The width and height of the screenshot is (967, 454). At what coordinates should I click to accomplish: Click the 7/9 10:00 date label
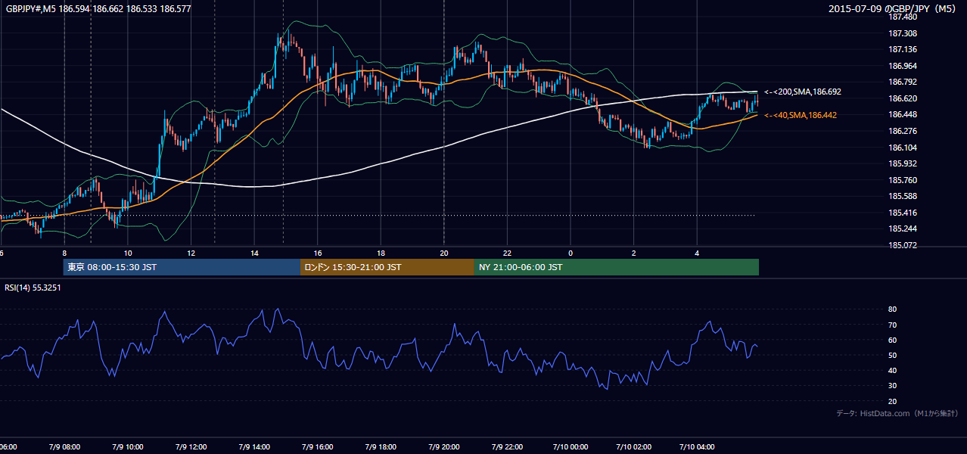[x=127, y=447]
